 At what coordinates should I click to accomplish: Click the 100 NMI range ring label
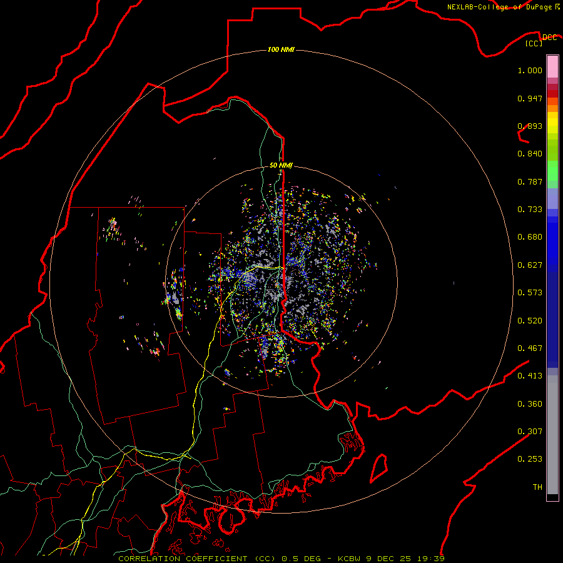(x=281, y=49)
